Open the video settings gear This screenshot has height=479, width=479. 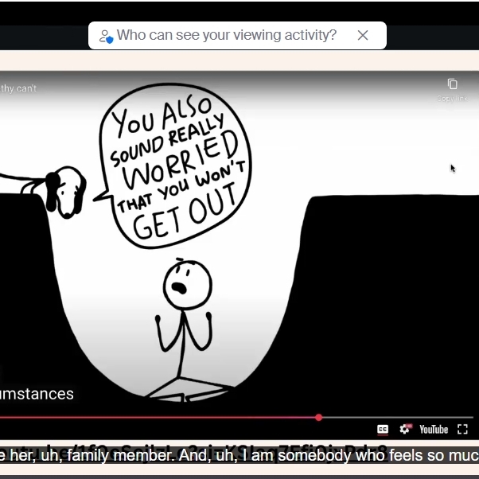tap(404, 430)
